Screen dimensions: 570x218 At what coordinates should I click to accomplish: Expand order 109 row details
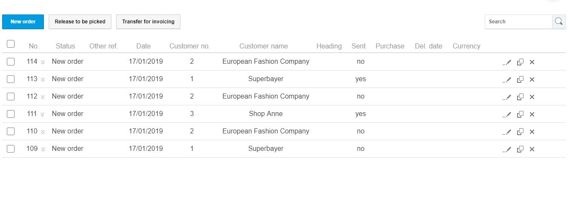tap(43, 150)
